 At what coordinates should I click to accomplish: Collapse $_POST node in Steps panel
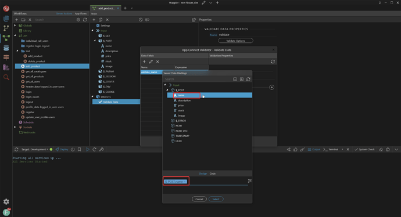95,41
